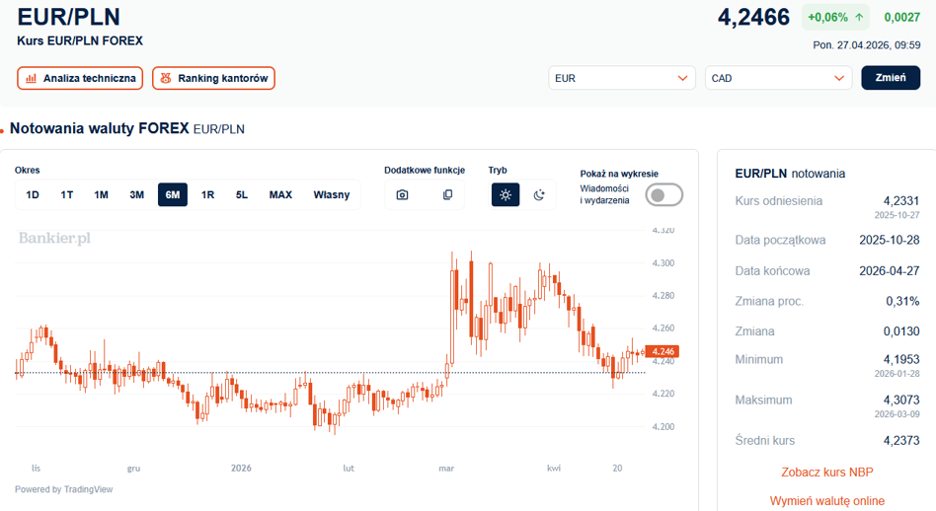Toggle Wiadomości i wydarzenia switch
The height and width of the screenshot is (511, 936).
click(664, 195)
